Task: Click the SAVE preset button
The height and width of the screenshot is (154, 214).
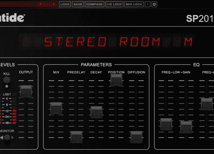Action: point(78,4)
